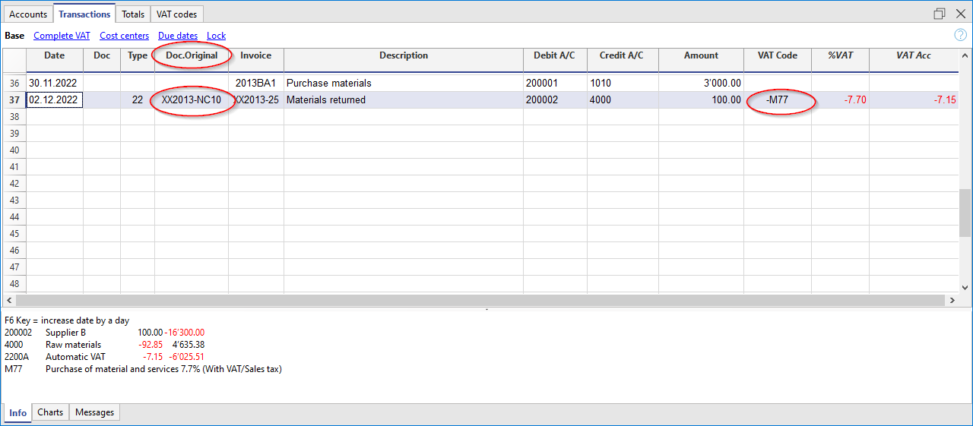Open the Totals tab
The height and width of the screenshot is (426, 973).
[x=133, y=14]
